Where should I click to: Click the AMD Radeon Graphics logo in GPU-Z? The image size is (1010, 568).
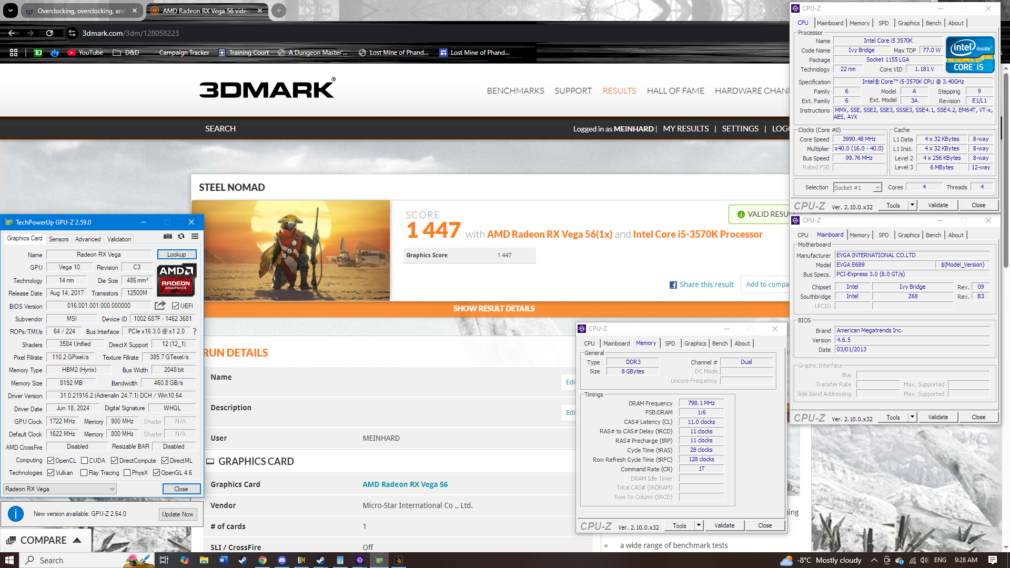176,280
